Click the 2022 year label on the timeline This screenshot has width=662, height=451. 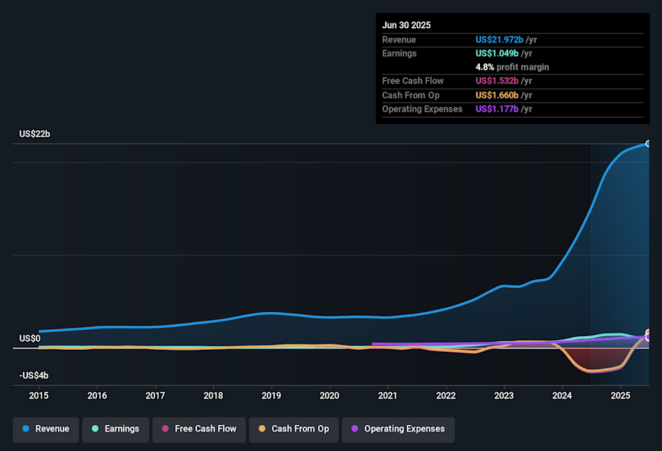446,395
